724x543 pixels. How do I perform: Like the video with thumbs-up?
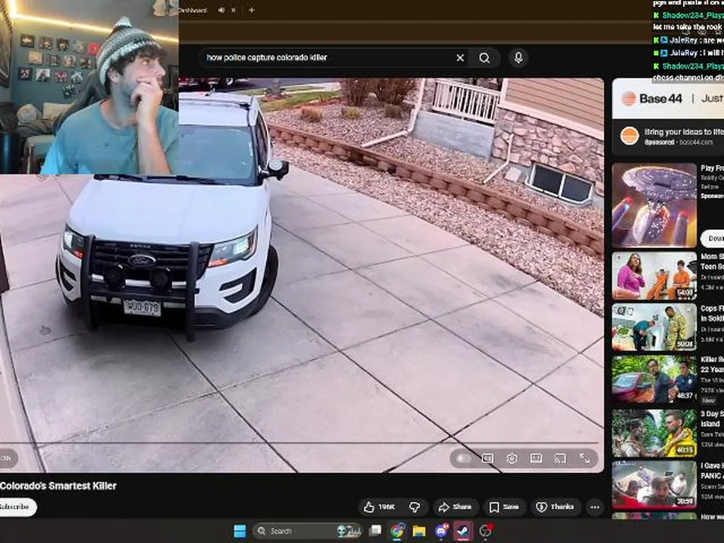click(x=379, y=507)
